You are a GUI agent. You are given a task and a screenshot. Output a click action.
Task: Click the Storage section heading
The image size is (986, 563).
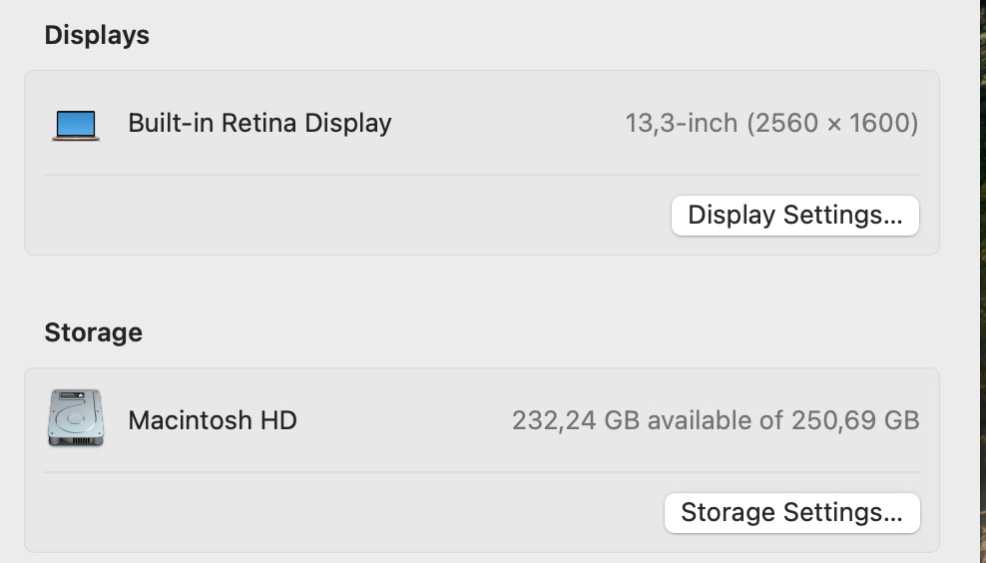pyautogui.click(x=93, y=332)
